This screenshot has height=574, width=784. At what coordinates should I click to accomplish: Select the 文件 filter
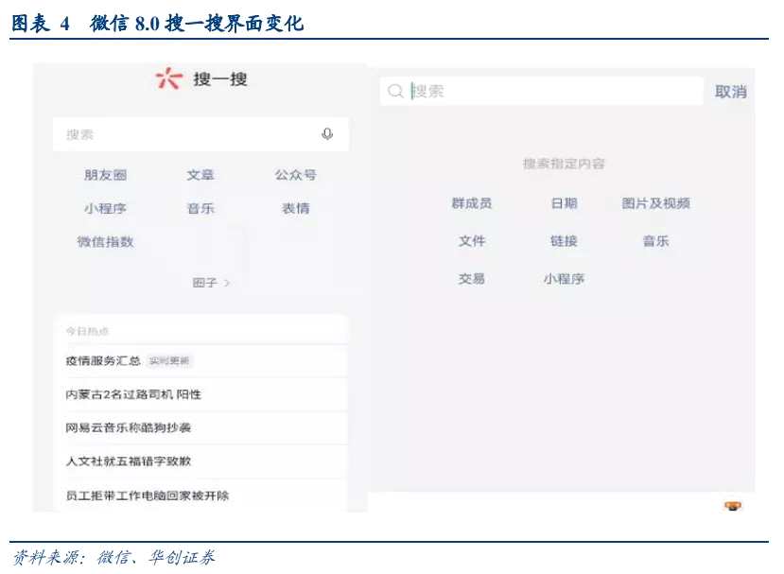coord(473,241)
